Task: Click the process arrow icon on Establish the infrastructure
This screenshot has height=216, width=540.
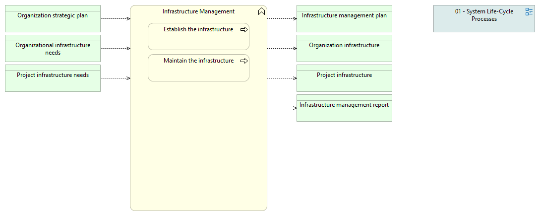Action: coord(244,30)
